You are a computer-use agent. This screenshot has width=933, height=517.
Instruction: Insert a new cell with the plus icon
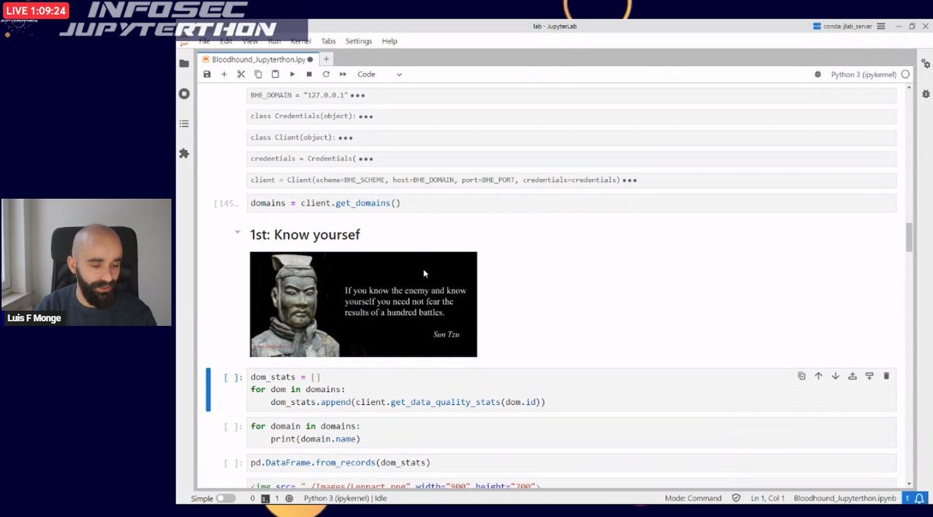224,75
